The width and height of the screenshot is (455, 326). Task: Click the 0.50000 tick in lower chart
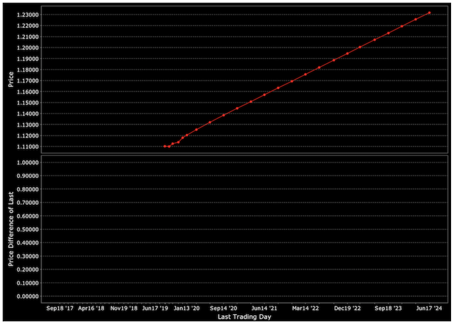click(27, 229)
